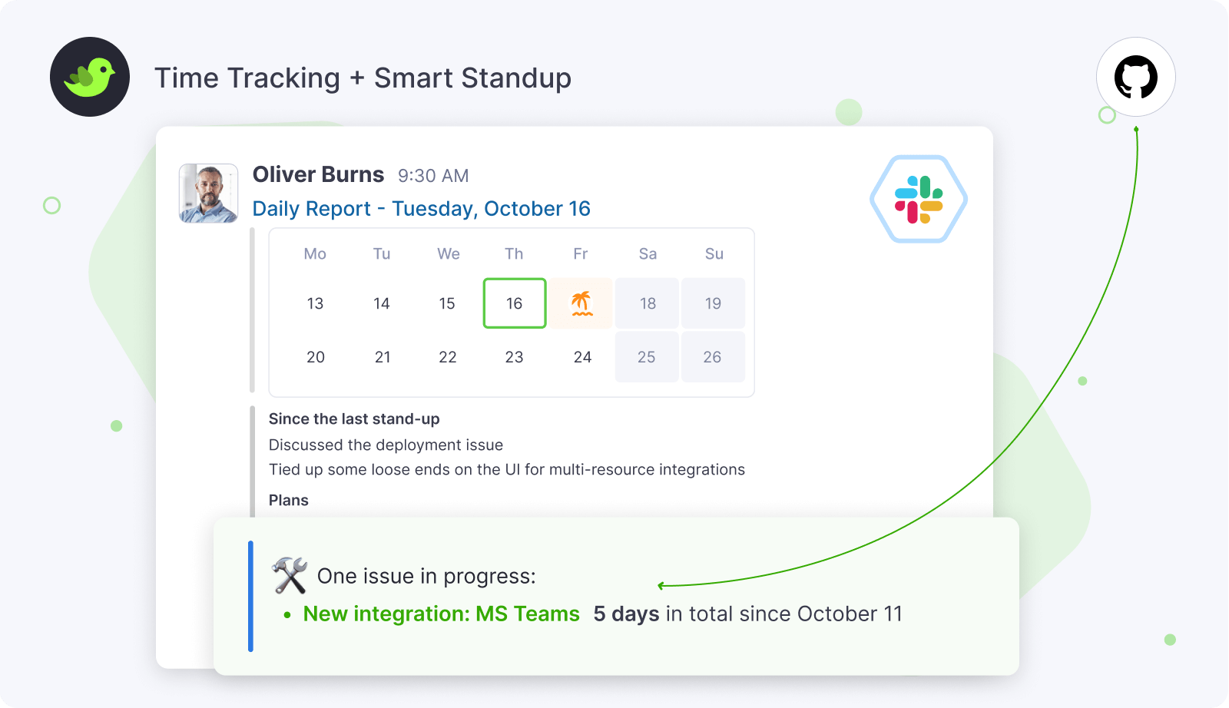Open Oliver Burns profile photo
Viewport: 1229px width, 708px height.
208,194
